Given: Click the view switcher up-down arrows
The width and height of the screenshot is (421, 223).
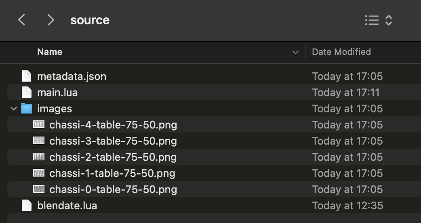Looking at the screenshot, I should tap(389, 20).
